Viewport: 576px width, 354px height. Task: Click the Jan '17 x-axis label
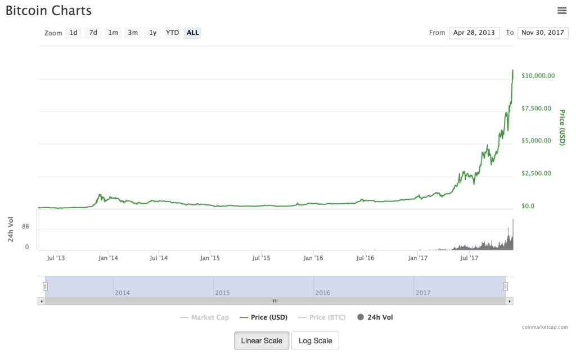[418, 258]
